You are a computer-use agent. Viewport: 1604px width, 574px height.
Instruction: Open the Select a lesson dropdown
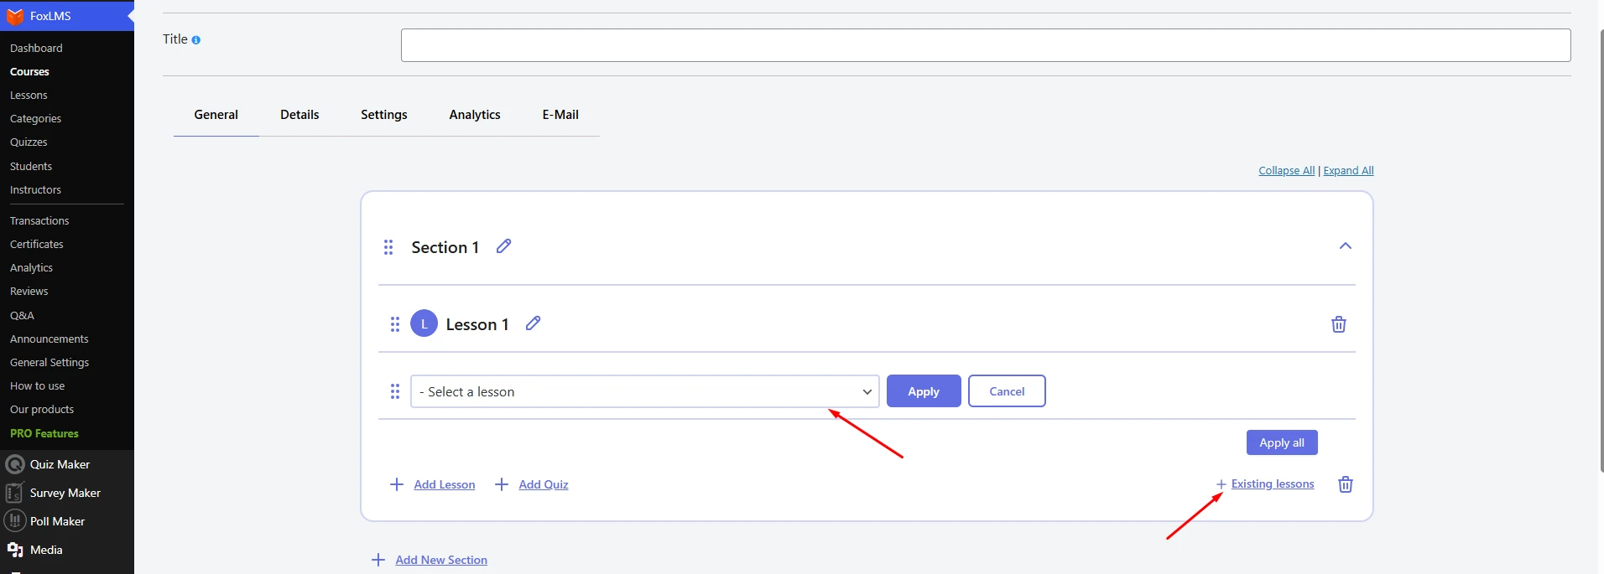[644, 391]
